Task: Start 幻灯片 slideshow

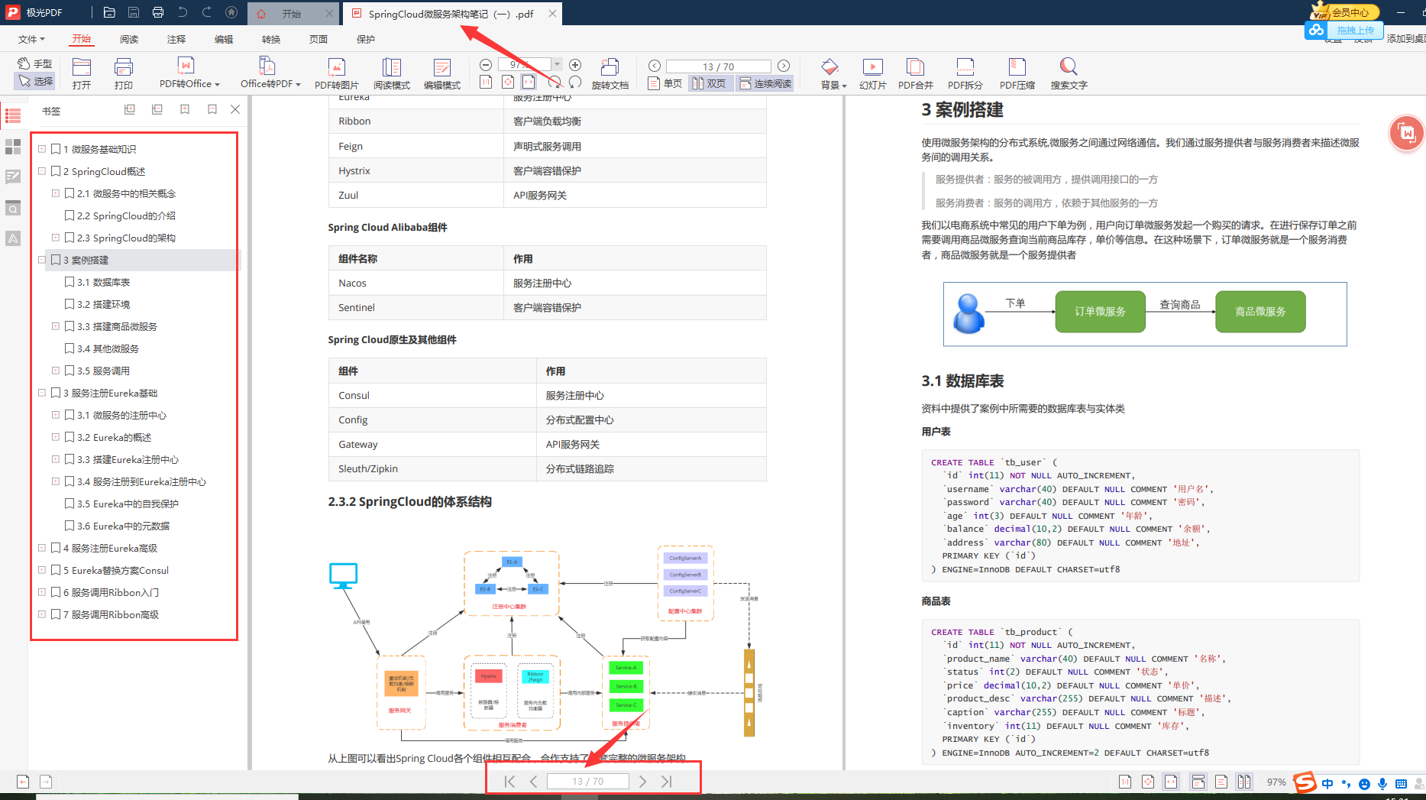Action: tap(872, 74)
